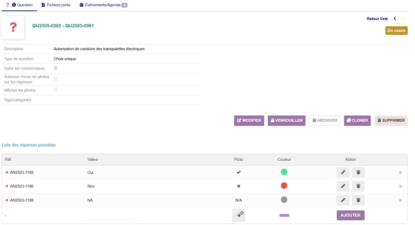Delete the NA answer with trash icon

(x=358, y=200)
